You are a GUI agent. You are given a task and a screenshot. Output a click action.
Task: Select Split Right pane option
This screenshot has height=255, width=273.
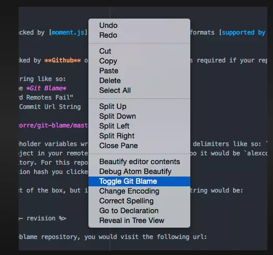(139, 136)
